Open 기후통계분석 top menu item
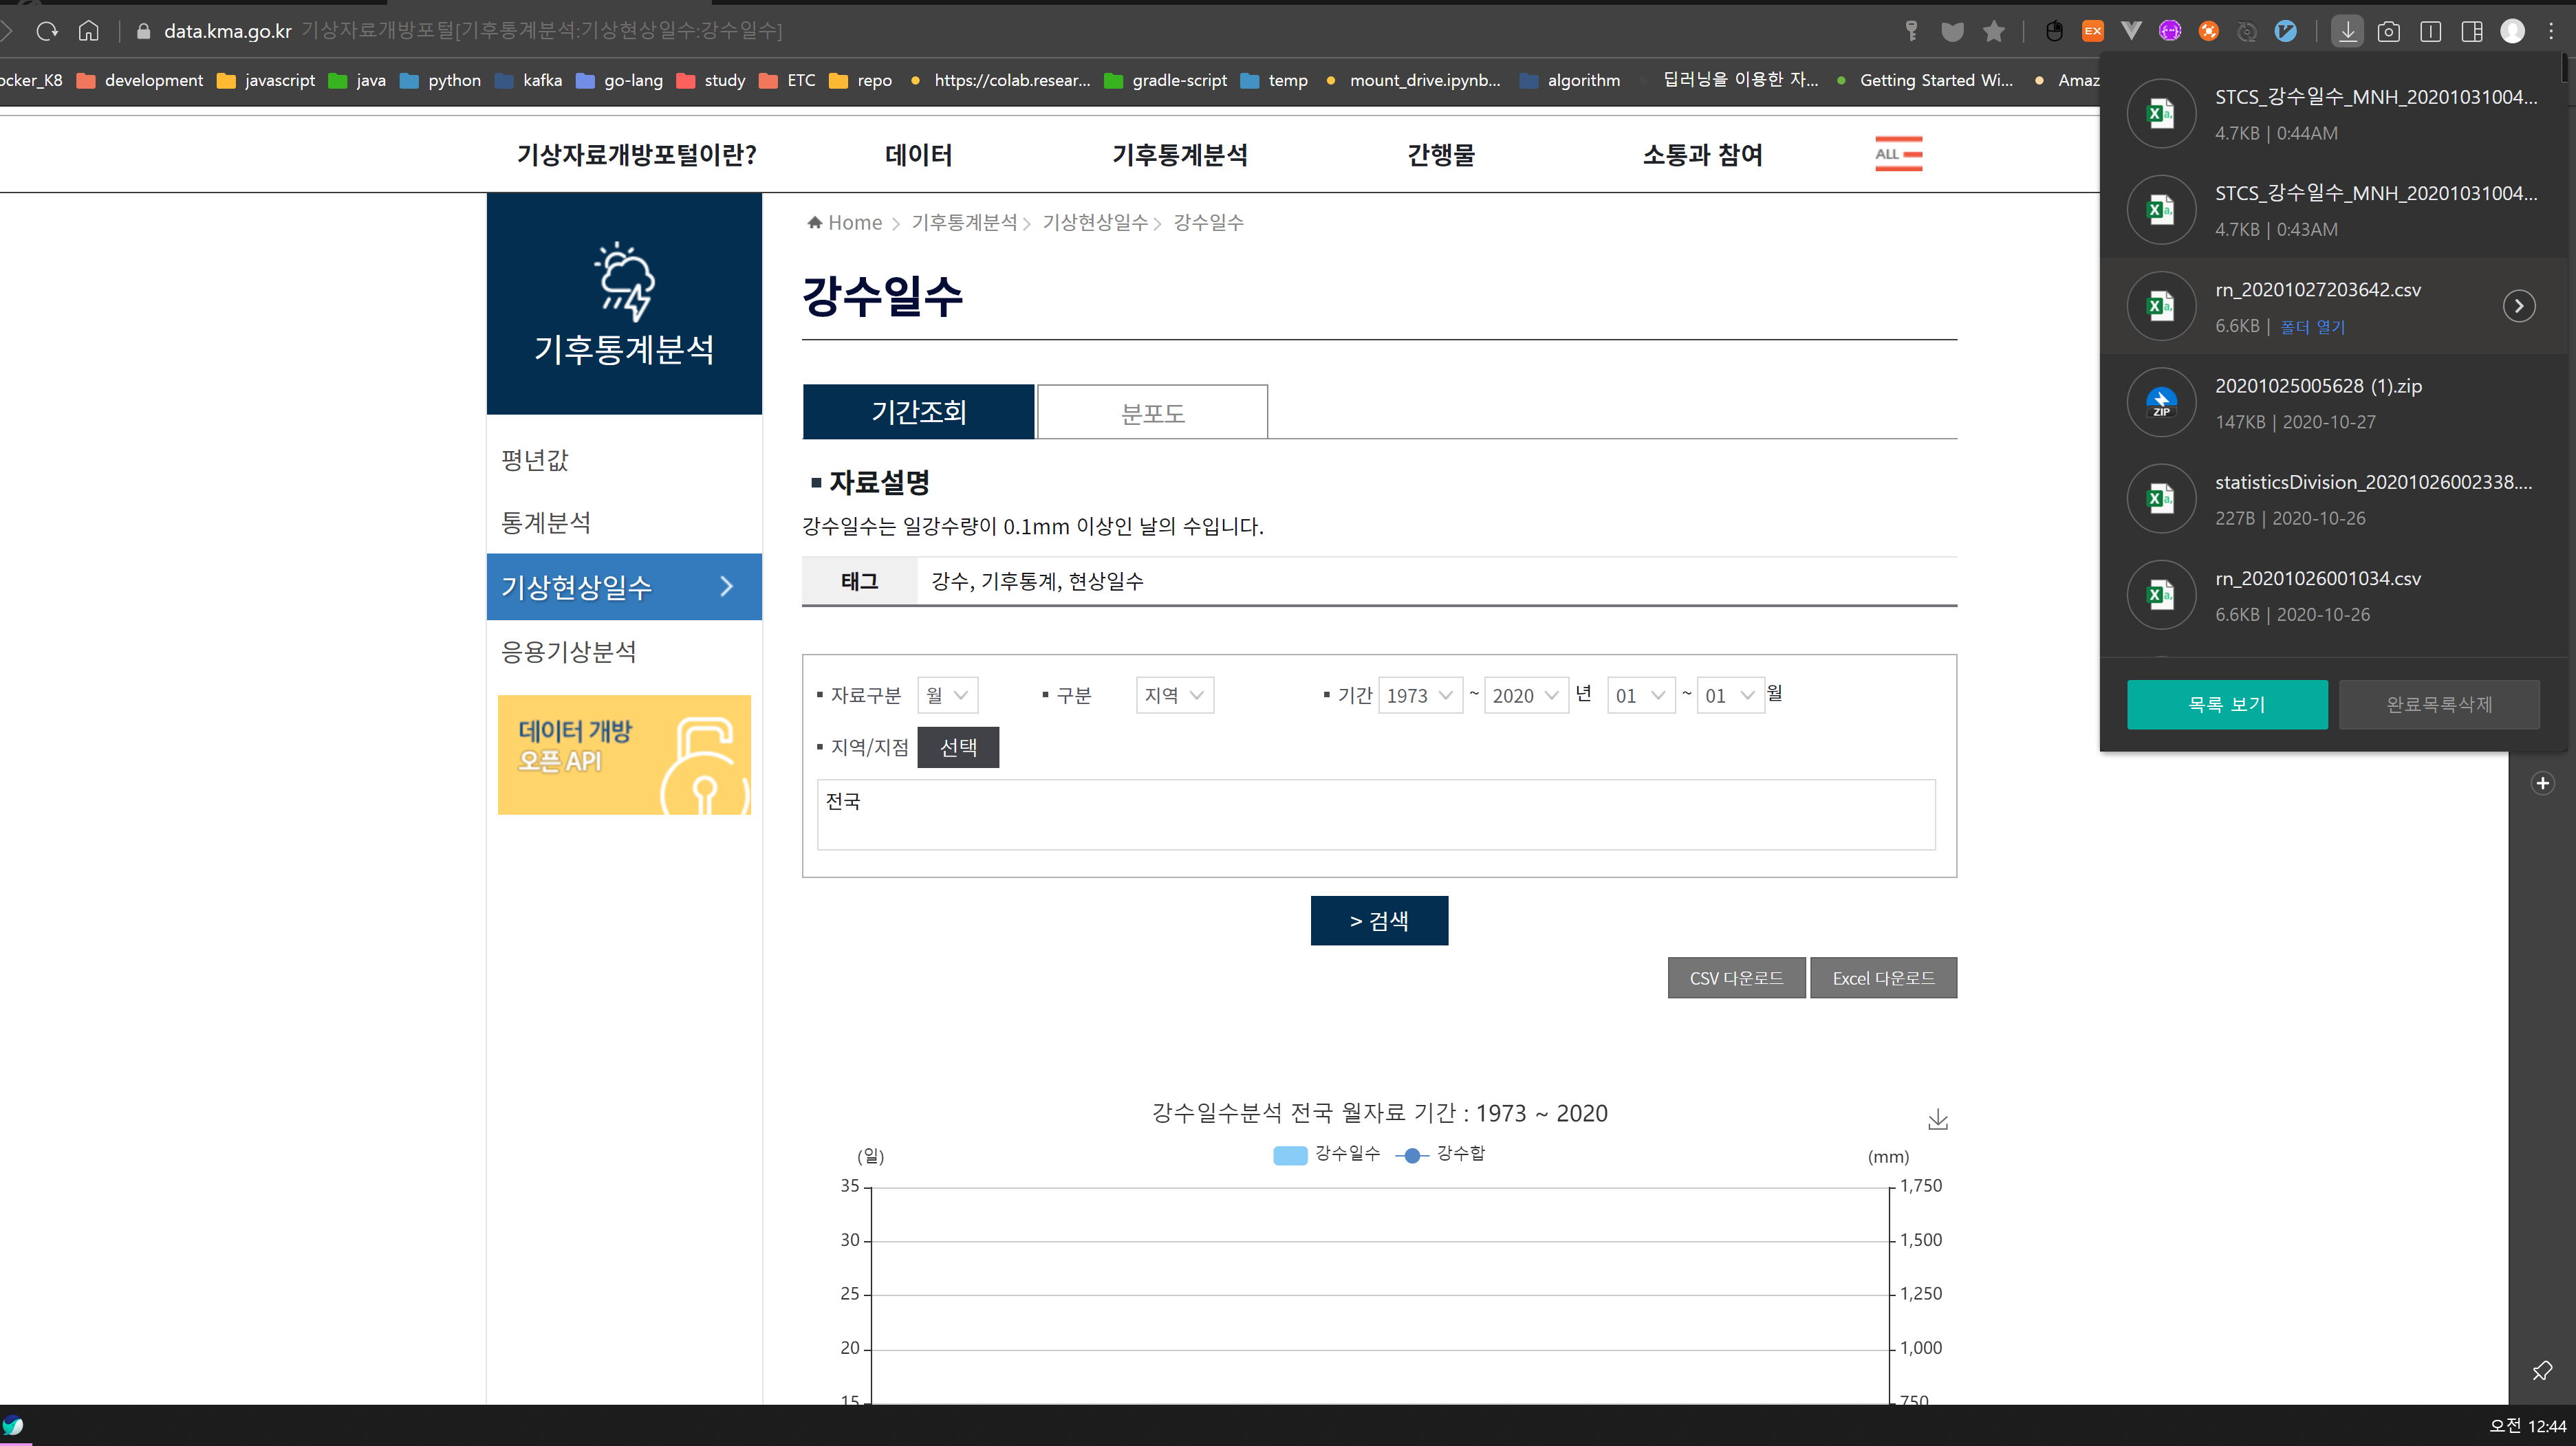 1179,155
